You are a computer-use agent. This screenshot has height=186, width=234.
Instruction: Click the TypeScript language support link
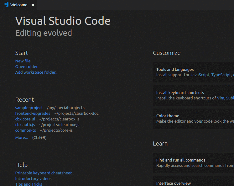click(x=221, y=75)
